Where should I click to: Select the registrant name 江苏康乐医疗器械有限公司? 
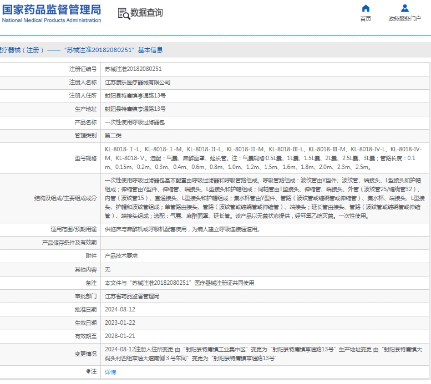(x=138, y=83)
